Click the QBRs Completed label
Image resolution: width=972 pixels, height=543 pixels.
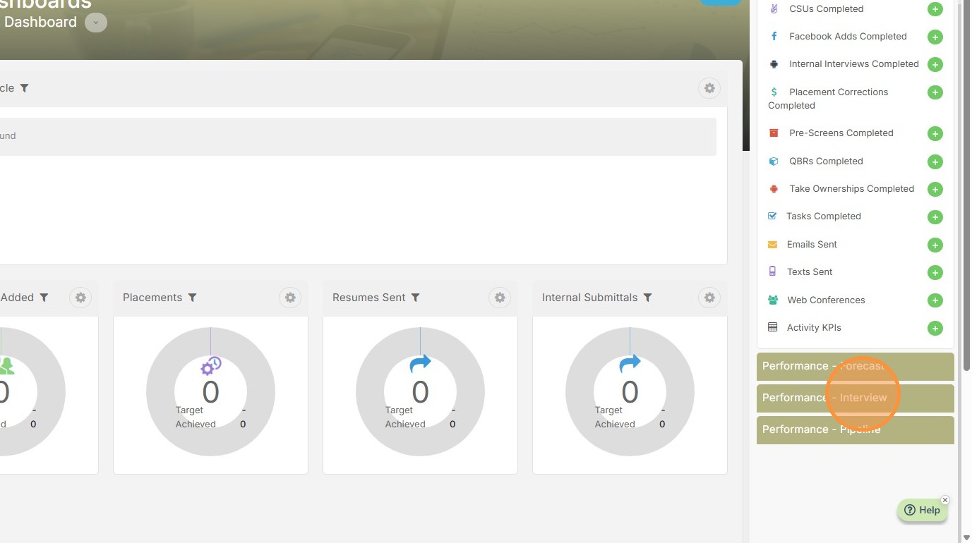click(826, 161)
